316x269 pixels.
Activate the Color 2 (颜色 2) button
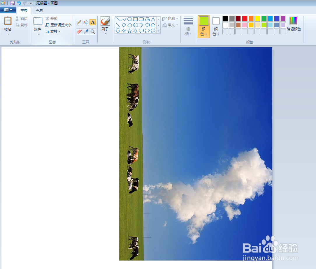tap(216, 26)
